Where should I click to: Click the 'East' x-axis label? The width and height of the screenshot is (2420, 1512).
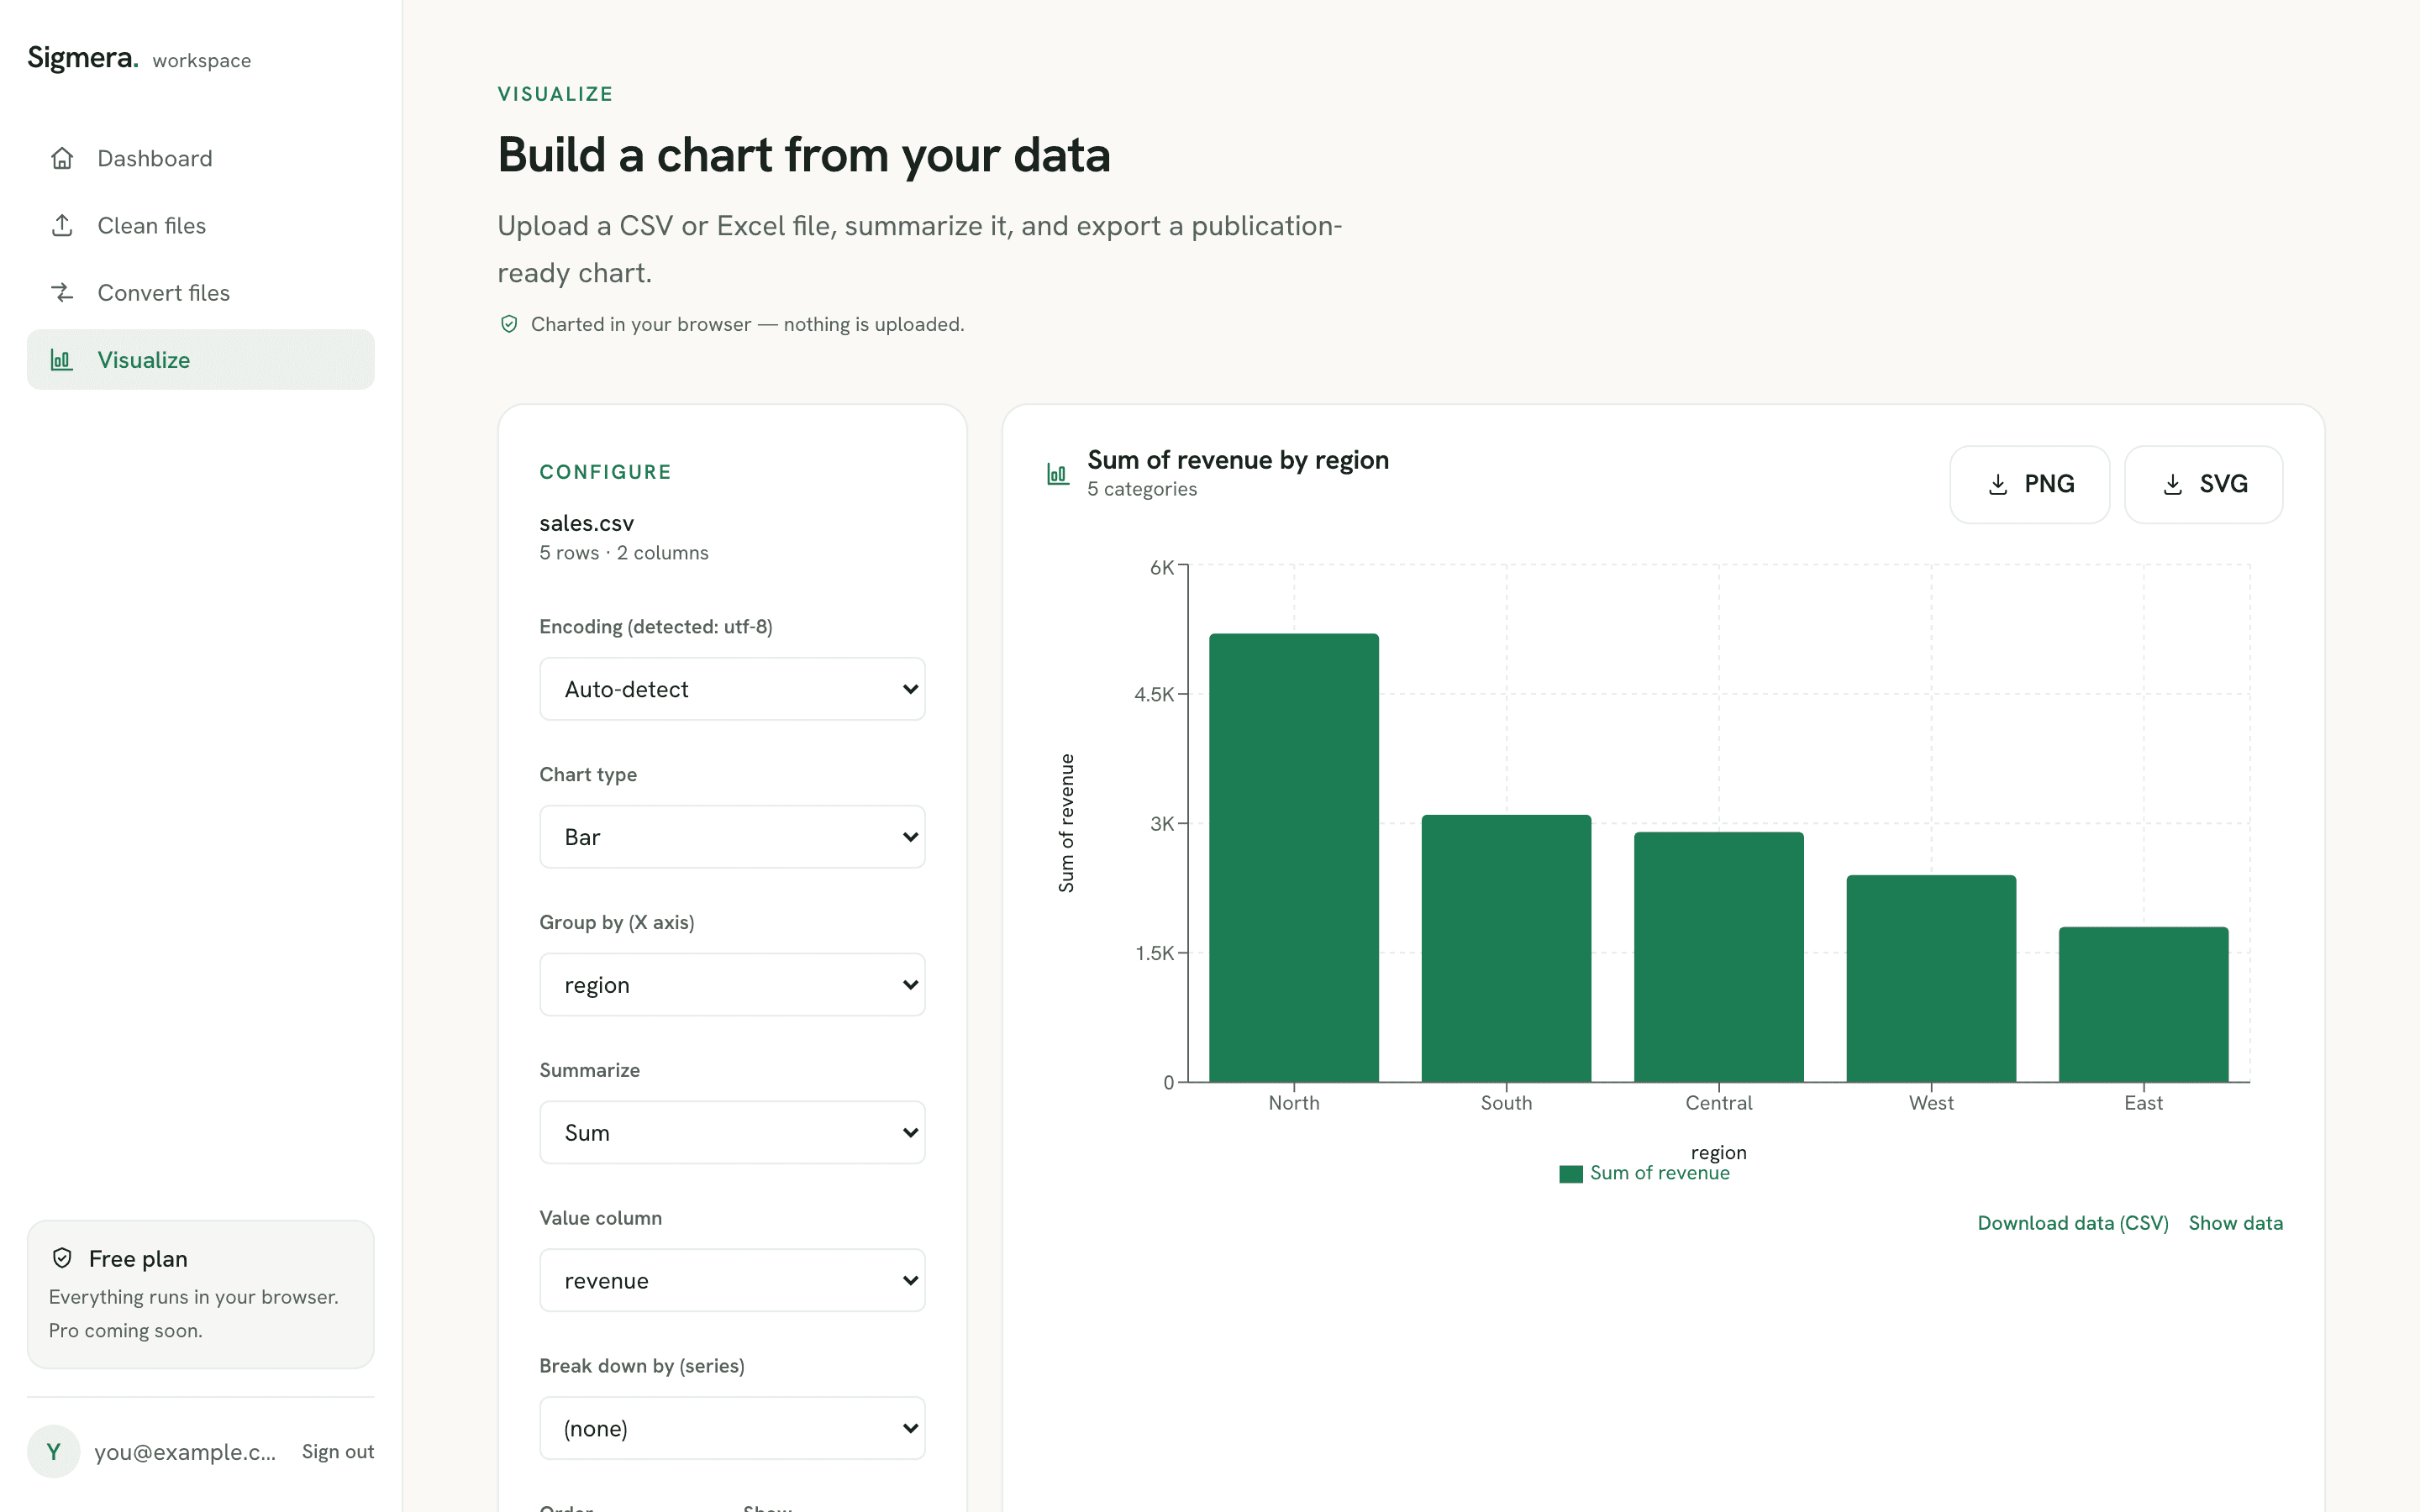tap(2143, 1102)
